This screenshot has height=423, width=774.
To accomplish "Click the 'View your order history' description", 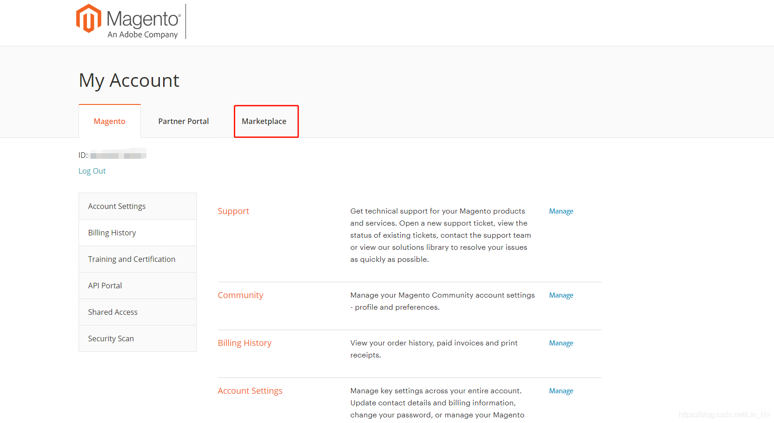I will (434, 349).
